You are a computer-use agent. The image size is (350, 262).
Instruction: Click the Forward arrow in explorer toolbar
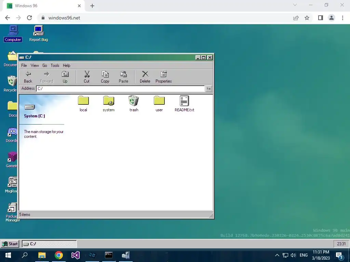click(46, 77)
